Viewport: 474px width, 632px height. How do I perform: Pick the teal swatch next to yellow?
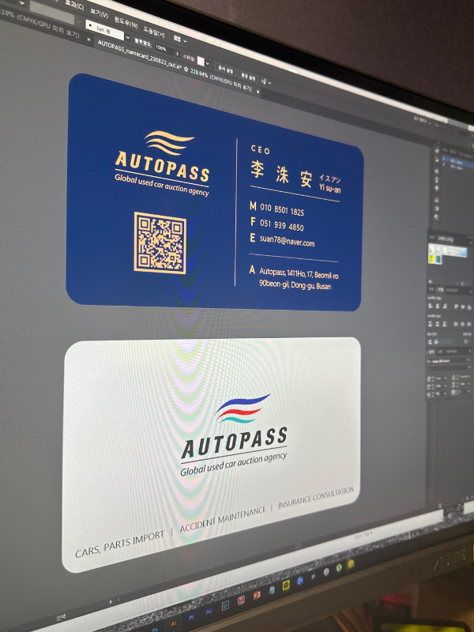coord(438,259)
